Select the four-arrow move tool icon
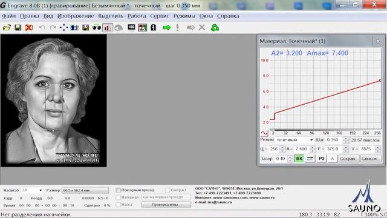Viewport: 387px width, 218px height. click(x=63, y=27)
